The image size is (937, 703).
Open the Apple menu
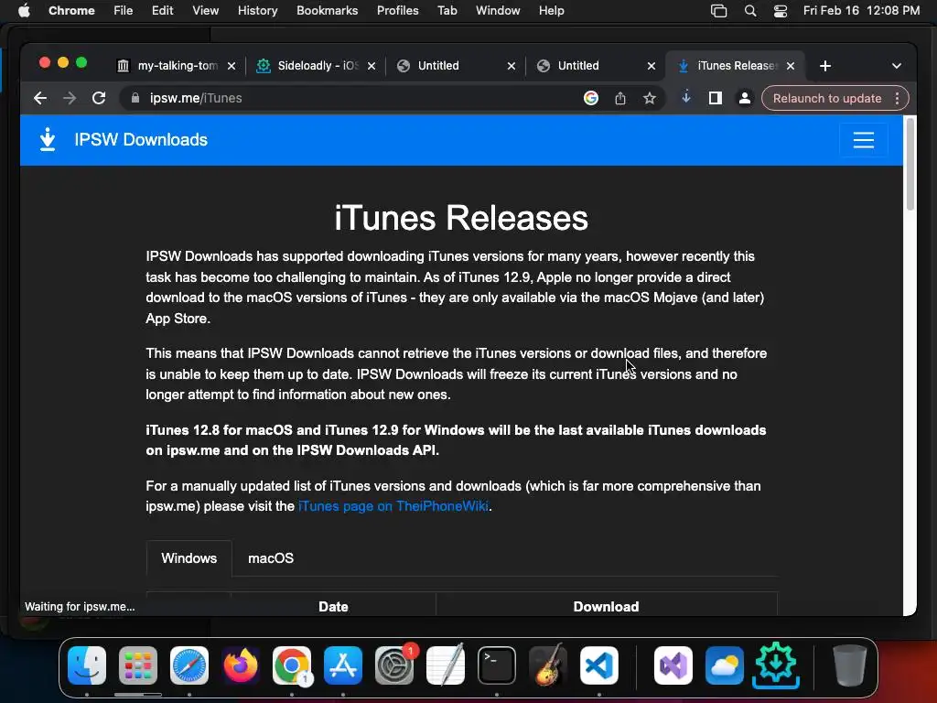point(24,10)
